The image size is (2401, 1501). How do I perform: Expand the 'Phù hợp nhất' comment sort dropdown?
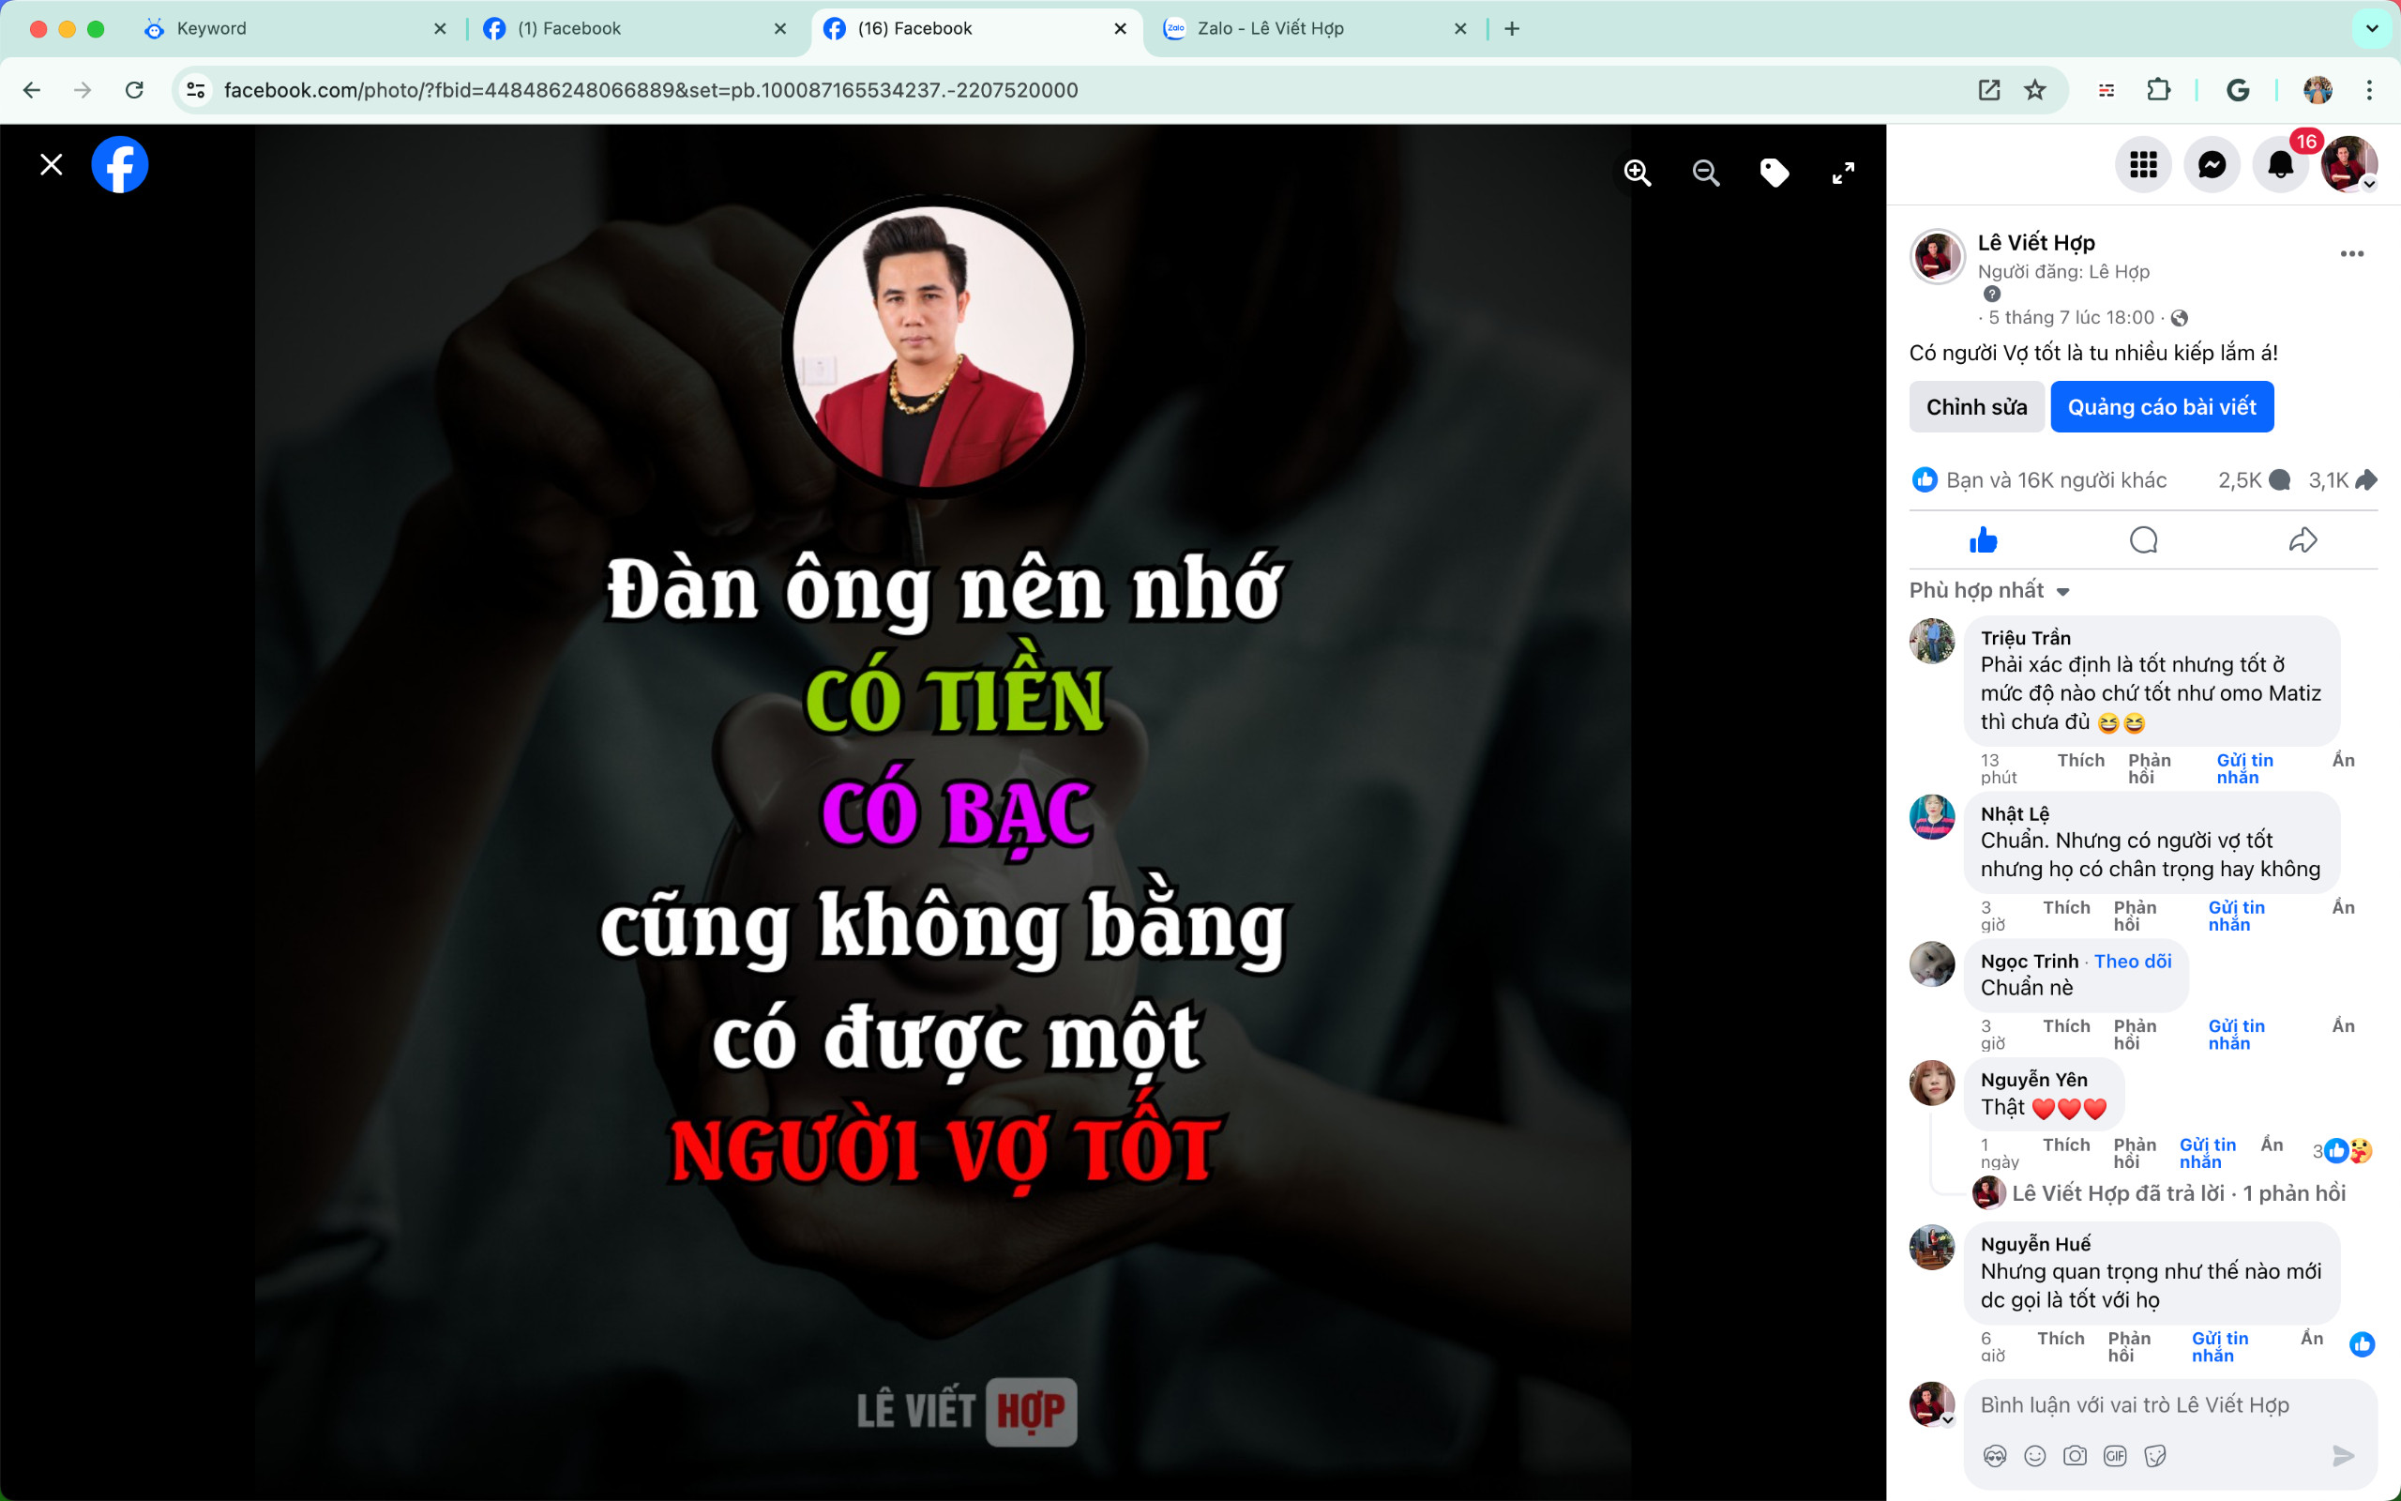(1988, 591)
